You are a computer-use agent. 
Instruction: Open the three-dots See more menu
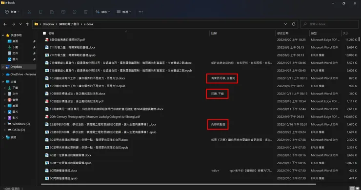tap(140, 12)
